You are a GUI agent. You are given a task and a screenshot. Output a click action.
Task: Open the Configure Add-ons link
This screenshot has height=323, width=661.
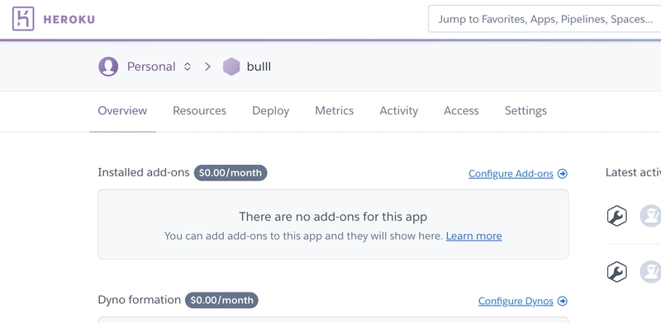pos(511,174)
